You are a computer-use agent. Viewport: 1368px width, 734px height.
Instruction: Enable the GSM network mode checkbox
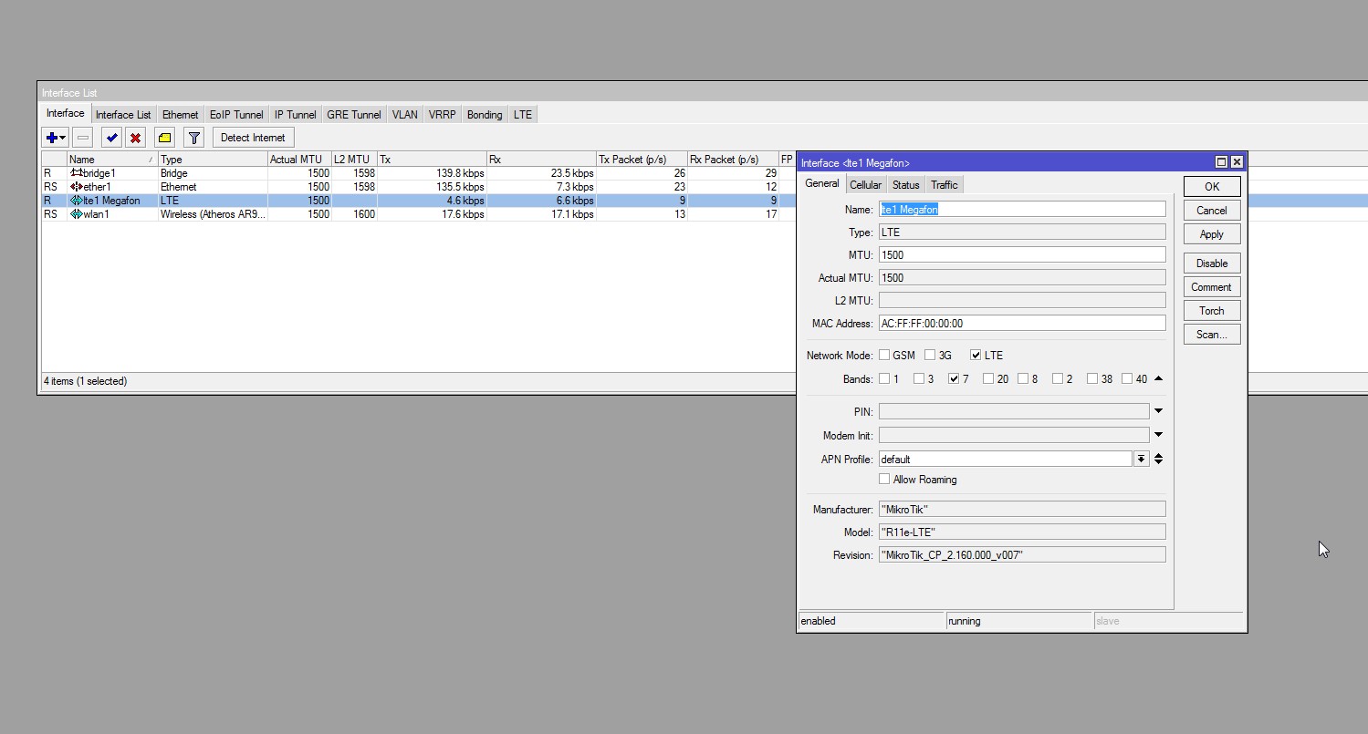[x=883, y=356]
